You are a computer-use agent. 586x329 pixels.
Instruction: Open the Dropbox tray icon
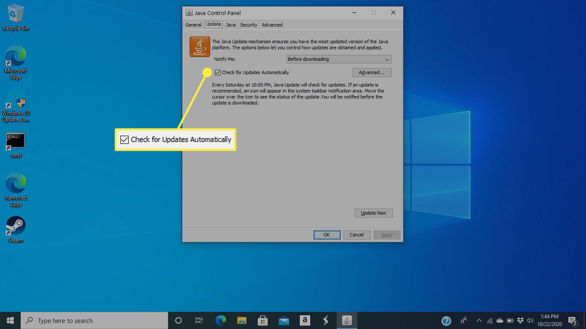click(x=520, y=320)
